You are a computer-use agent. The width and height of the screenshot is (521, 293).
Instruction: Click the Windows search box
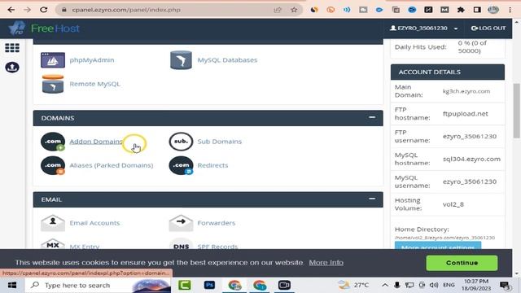coord(98,286)
